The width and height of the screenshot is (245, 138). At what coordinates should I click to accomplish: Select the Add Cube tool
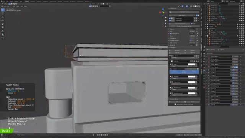pos(3,38)
